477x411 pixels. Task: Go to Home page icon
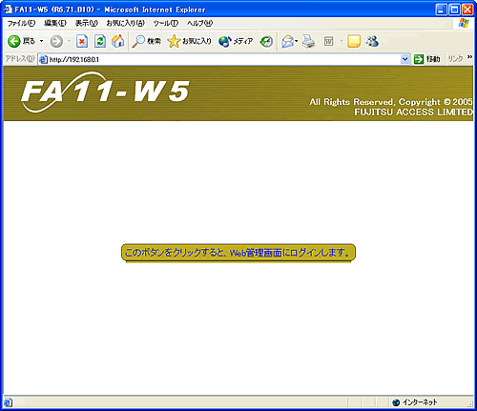118,41
